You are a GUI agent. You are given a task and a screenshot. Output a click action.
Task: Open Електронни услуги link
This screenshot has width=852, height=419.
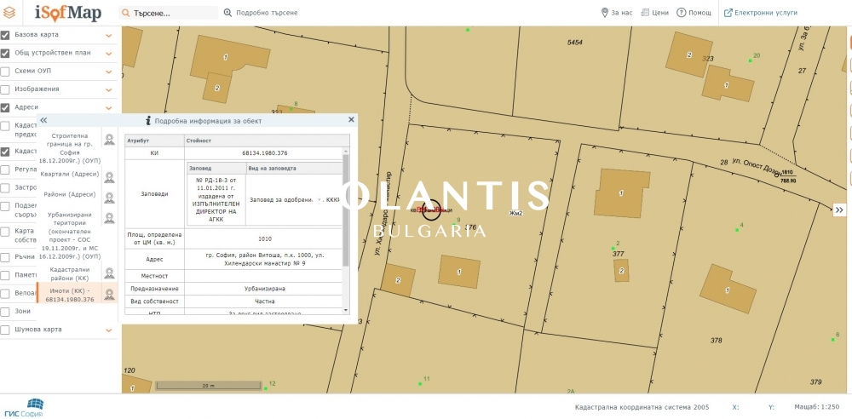pyautogui.click(x=761, y=13)
